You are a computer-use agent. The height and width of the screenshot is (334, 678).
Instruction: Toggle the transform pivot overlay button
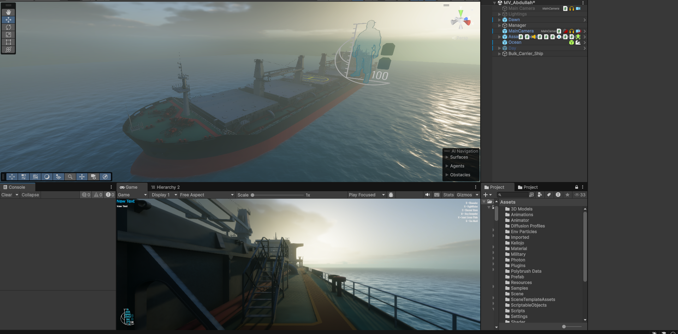click(x=82, y=177)
